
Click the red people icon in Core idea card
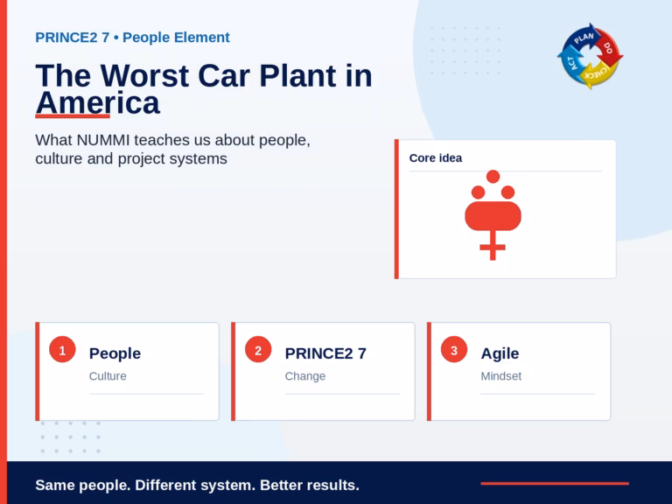[x=493, y=215]
